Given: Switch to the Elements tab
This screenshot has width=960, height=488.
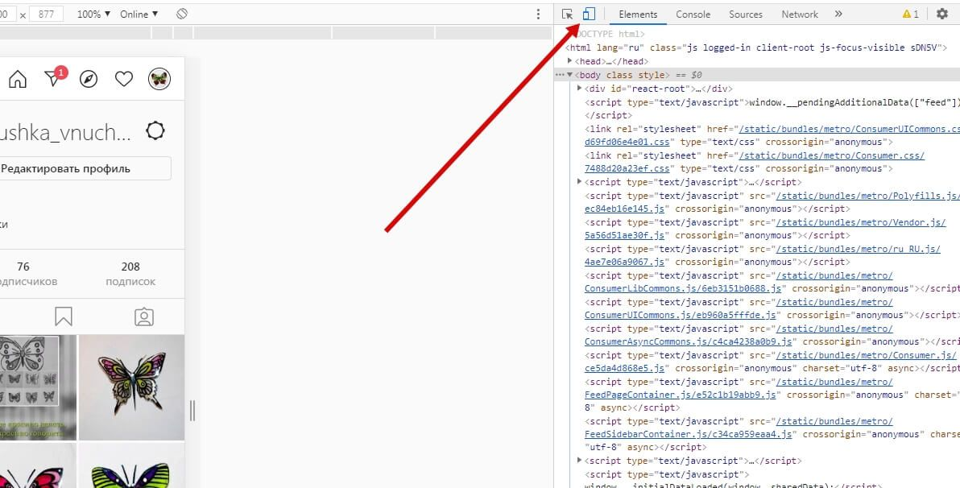Looking at the screenshot, I should pos(638,14).
